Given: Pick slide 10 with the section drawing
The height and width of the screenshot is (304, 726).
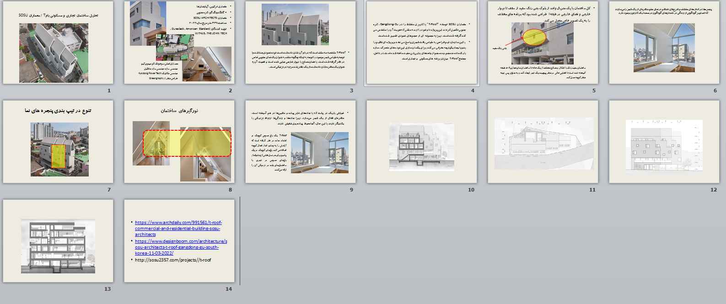Looking at the screenshot, I should [421, 142].
